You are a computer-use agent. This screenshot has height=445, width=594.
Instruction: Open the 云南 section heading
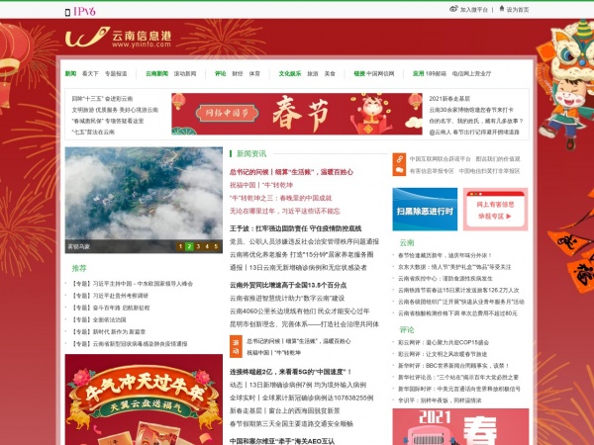(407, 243)
